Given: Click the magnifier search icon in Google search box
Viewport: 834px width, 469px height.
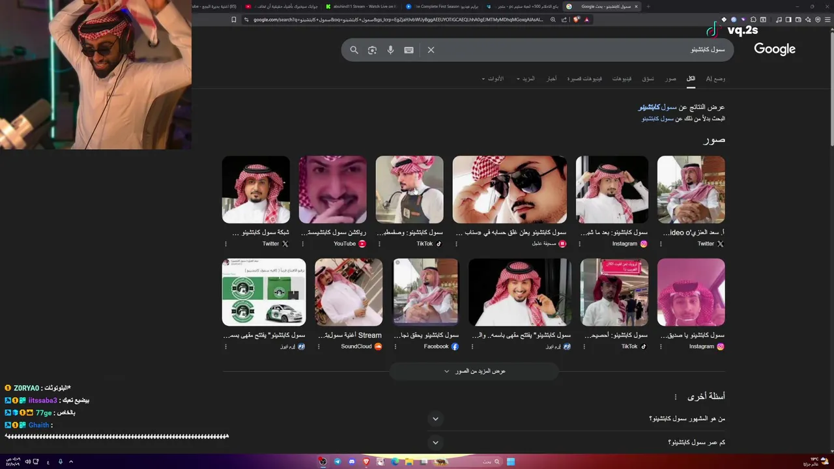Looking at the screenshot, I should click(354, 50).
